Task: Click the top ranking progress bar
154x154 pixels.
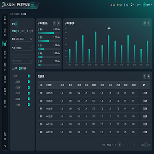Action: pyautogui.click(x=49, y=33)
